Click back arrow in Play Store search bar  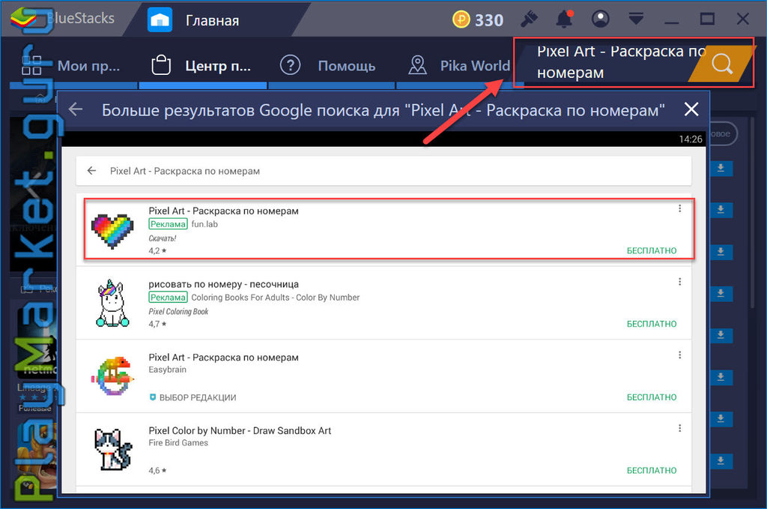click(91, 171)
